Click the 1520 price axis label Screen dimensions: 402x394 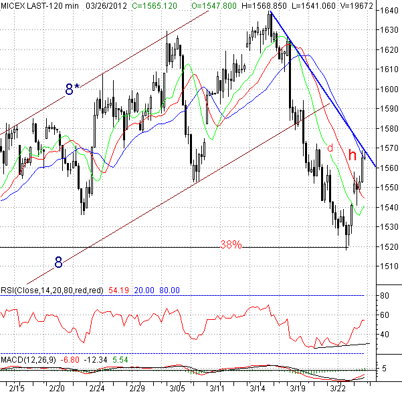pyautogui.click(x=389, y=247)
